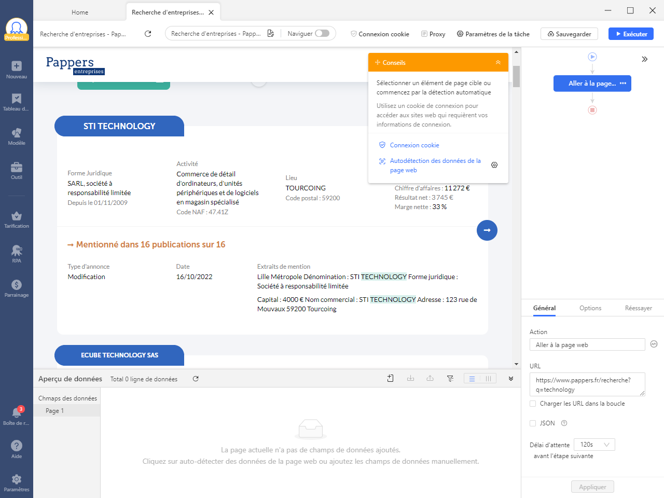Viewport: 664px width, 498px height.
Task: Close the Recherche d'entreprises tab
Action: coord(211,12)
